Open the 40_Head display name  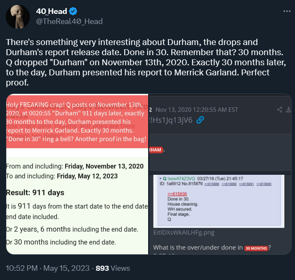[x=51, y=12]
